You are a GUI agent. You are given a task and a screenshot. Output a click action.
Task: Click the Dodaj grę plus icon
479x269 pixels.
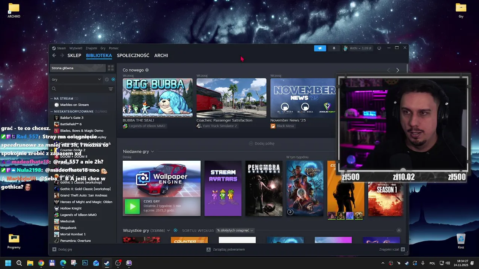click(54, 249)
